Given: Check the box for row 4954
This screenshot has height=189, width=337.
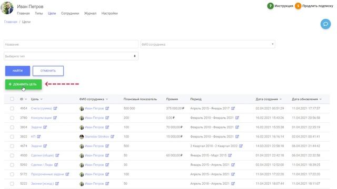Looking at the screenshot, I should [x=12, y=109].
